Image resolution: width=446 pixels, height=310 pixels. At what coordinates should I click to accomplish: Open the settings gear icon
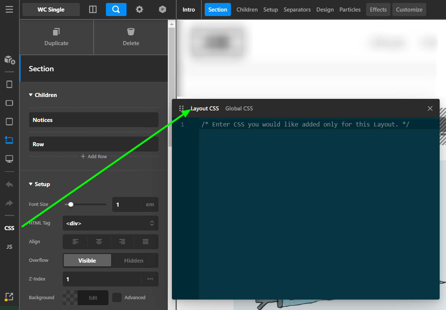(139, 10)
